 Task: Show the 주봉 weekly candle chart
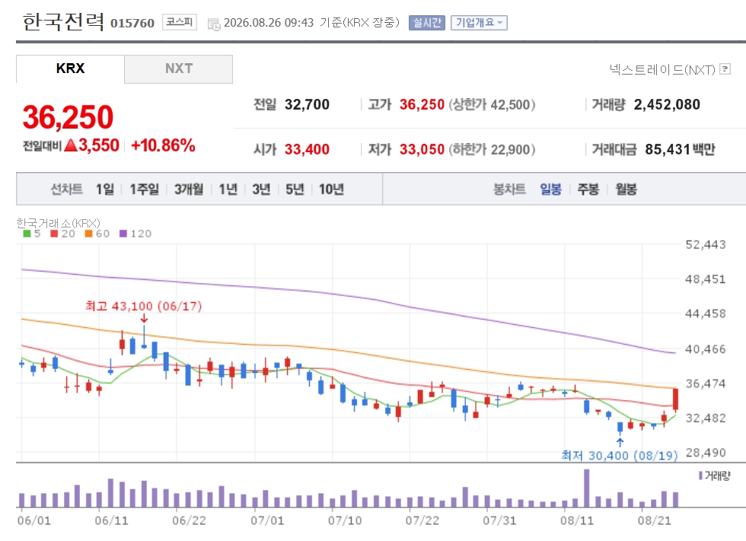588,189
